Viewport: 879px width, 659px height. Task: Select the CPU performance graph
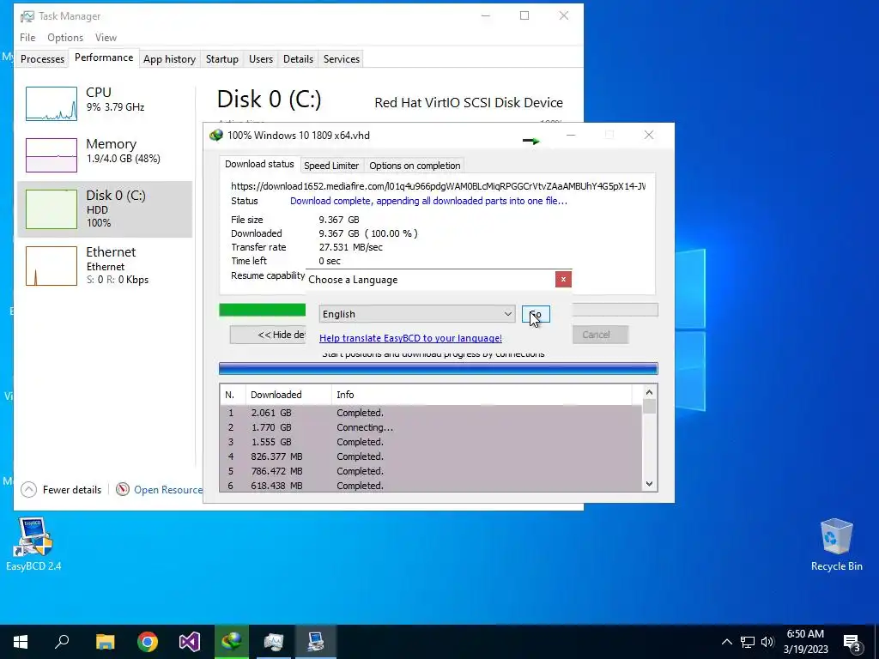click(x=51, y=104)
